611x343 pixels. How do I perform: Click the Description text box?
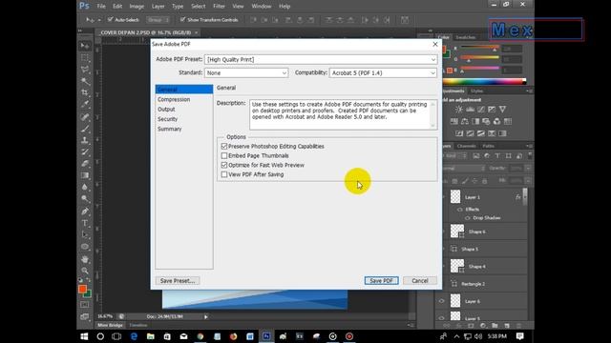(x=344, y=114)
